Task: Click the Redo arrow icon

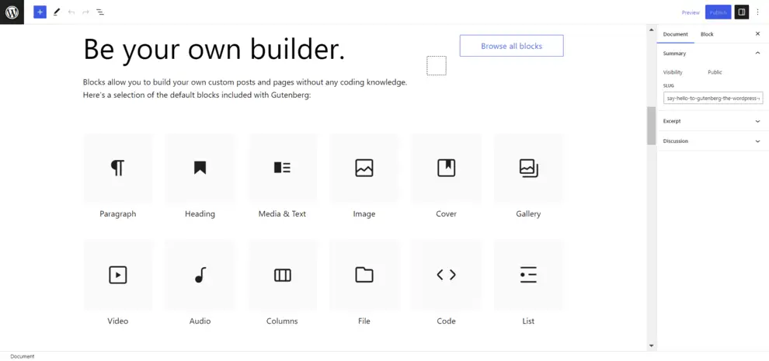Action: pos(85,12)
